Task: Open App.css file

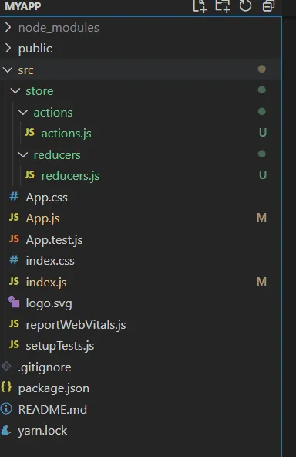Action: click(x=46, y=198)
